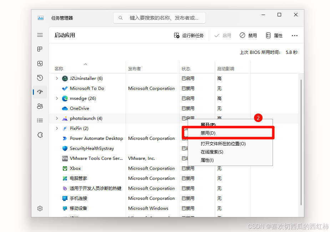
Task: Click the Task Manager app icon
Action: point(41,18)
